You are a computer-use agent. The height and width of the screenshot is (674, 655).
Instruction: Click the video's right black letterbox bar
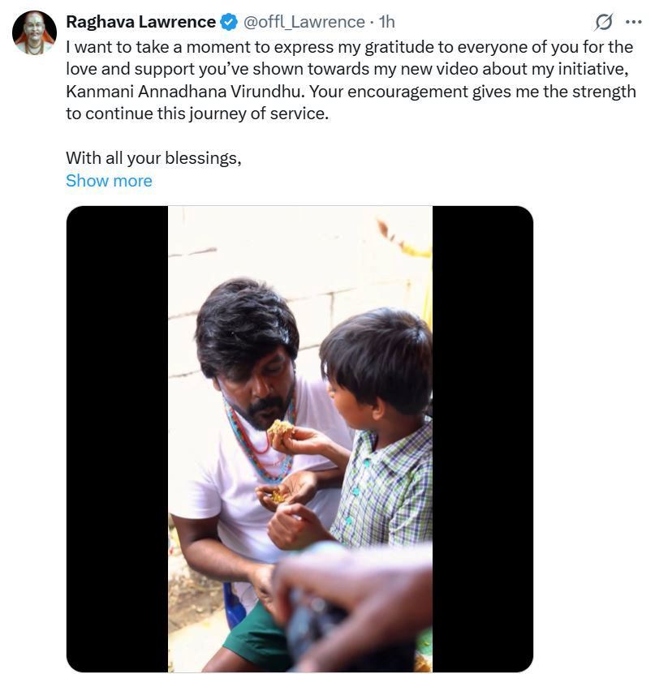pyautogui.click(x=482, y=439)
